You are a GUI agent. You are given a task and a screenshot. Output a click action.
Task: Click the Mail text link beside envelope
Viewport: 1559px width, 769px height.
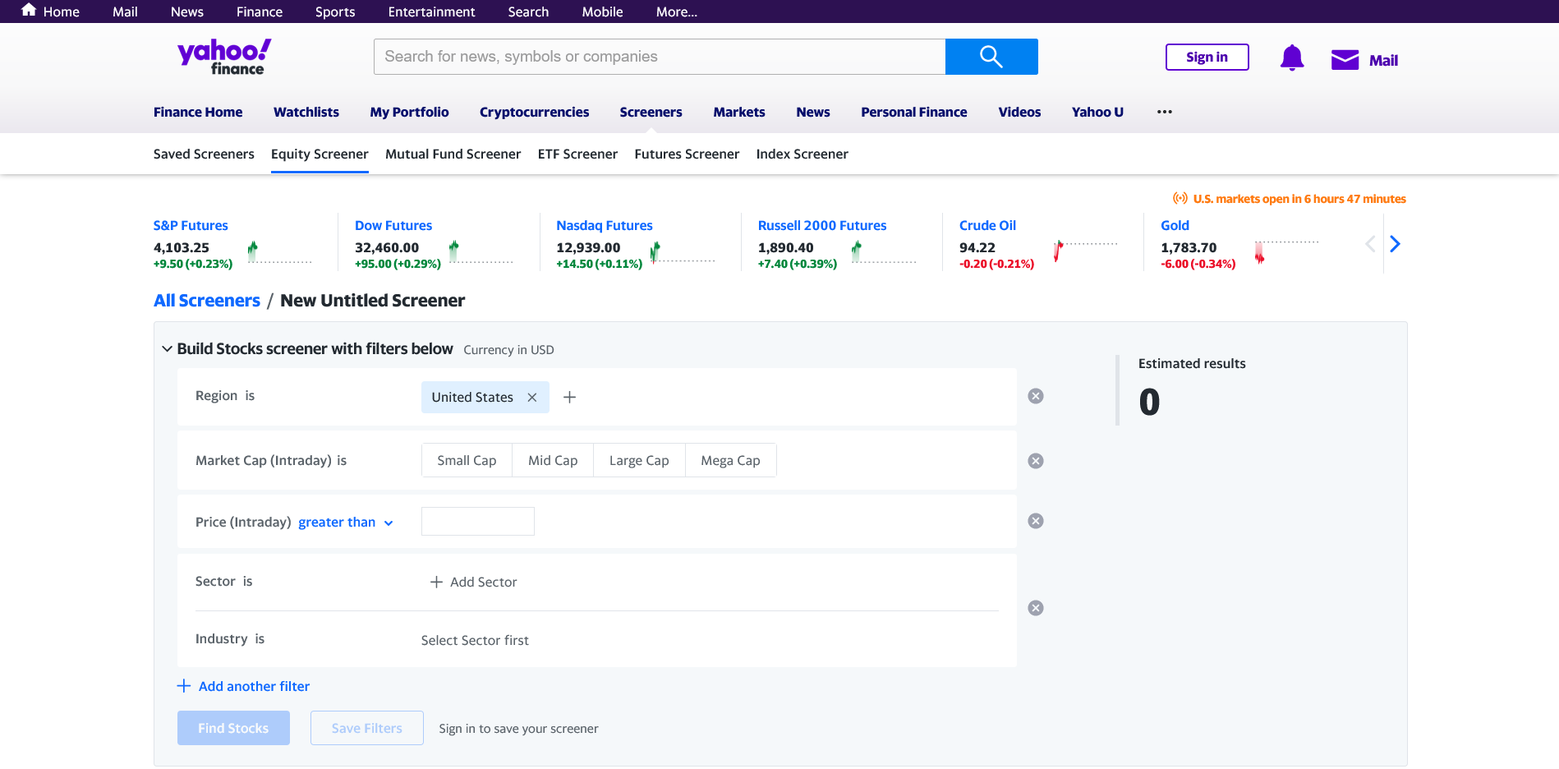point(1383,61)
